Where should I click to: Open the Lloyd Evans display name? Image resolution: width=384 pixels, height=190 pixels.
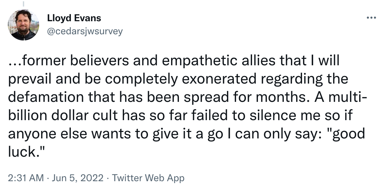tap(74, 18)
